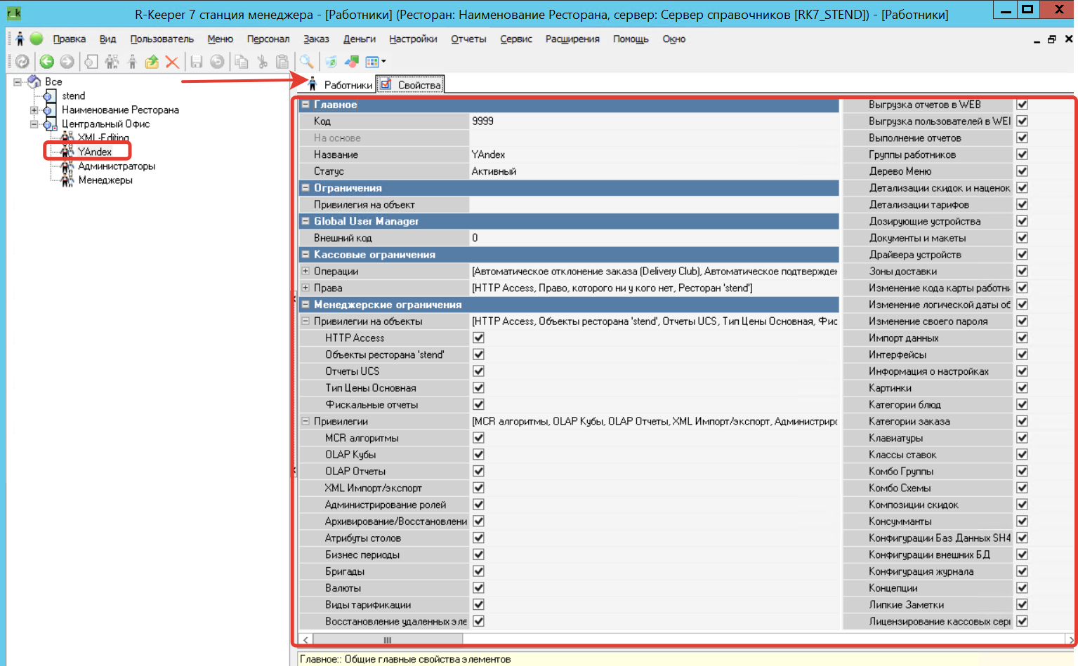Open the grid view dropdown arrow
The width and height of the screenshot is (1078, 666).
pos(383,62)
